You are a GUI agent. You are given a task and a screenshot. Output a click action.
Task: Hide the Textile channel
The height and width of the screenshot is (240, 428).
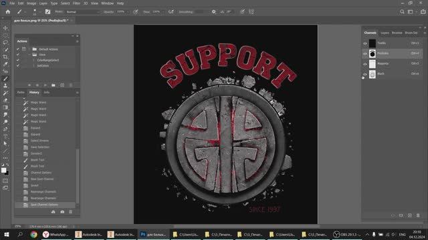[365, 43]
